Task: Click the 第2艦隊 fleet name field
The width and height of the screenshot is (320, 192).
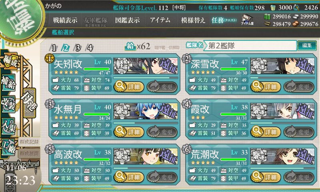Action: coord(250,46)
